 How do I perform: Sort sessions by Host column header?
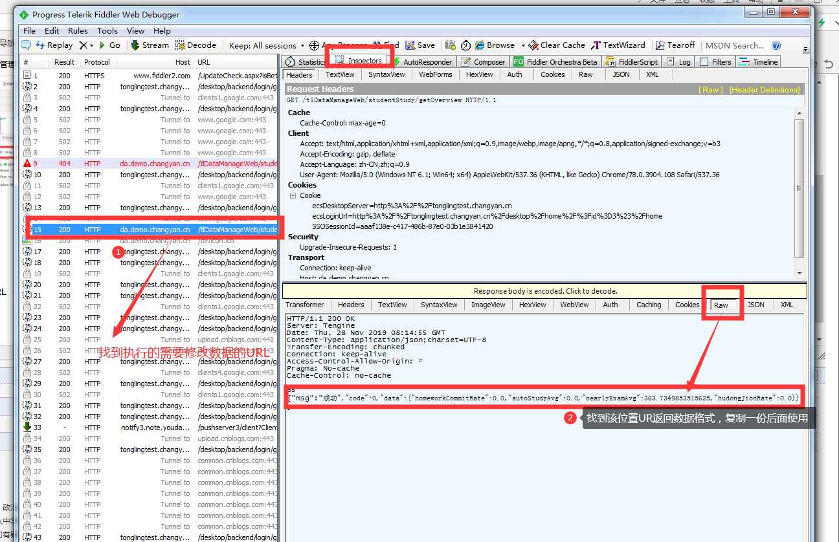pyautogui.click(x=156, y=62)
